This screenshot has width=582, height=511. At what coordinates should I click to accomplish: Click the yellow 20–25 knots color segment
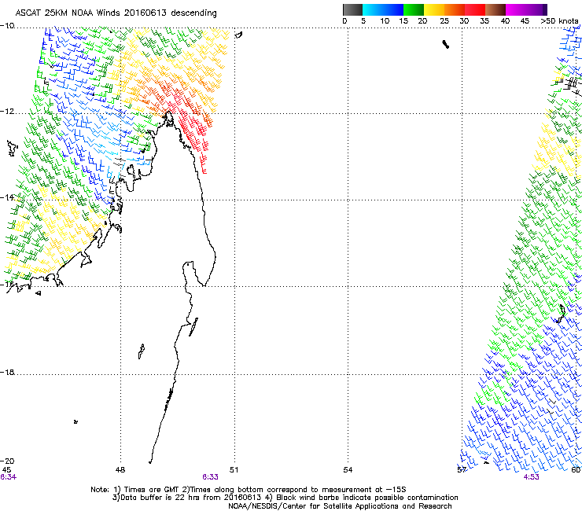tap(434, 9)
